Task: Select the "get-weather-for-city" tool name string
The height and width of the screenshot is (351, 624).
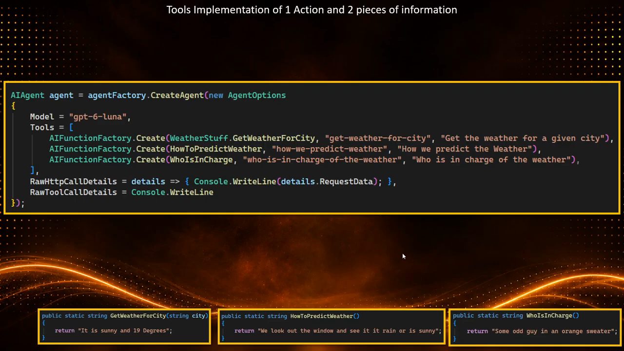Action: (378, 138)
